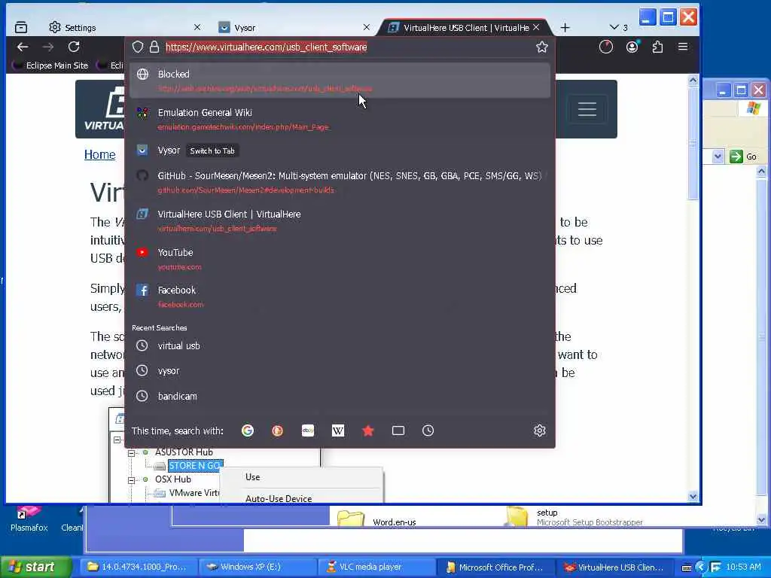Select the Word.en-us folder
This screenshot has width=771, height=578.
(x=376, y=520)
